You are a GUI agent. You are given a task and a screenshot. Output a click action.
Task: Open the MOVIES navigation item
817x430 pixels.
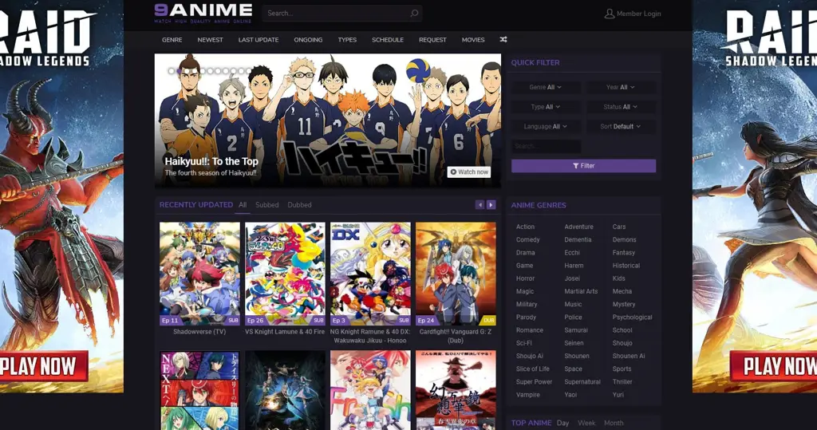473,40
